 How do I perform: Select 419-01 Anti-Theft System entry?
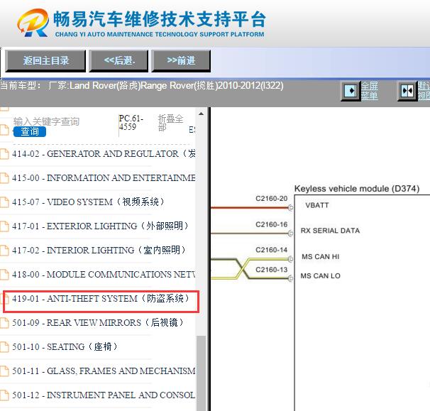[x=101, y=299]
